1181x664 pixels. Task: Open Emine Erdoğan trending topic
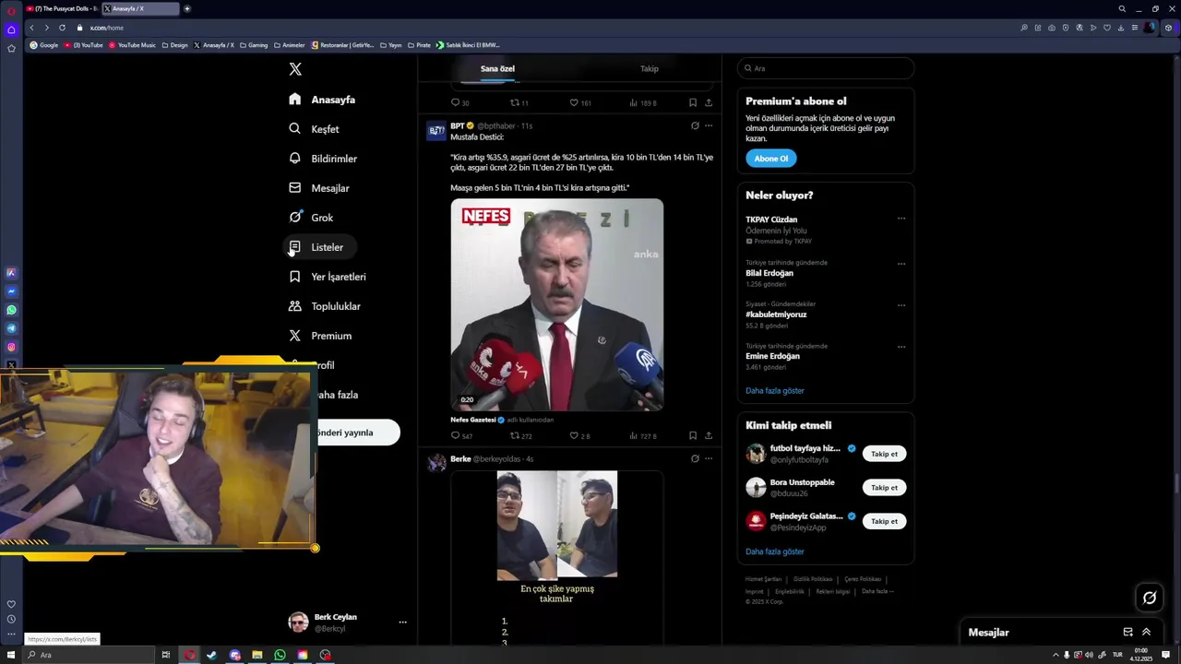click(x=772, y=356)
